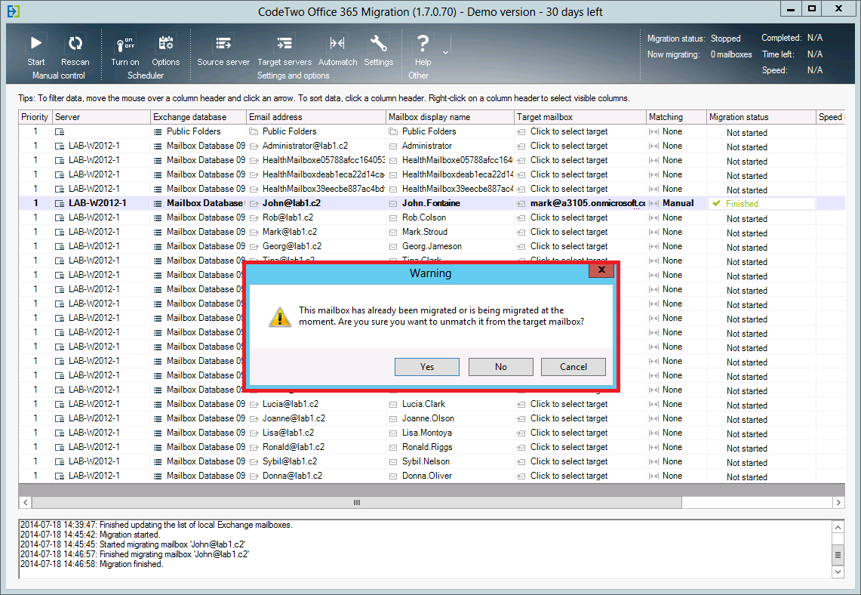Maximize the CodeTwo window
Image resolution: width=861 pixels, height=595 pixels.
coord(812,9)
